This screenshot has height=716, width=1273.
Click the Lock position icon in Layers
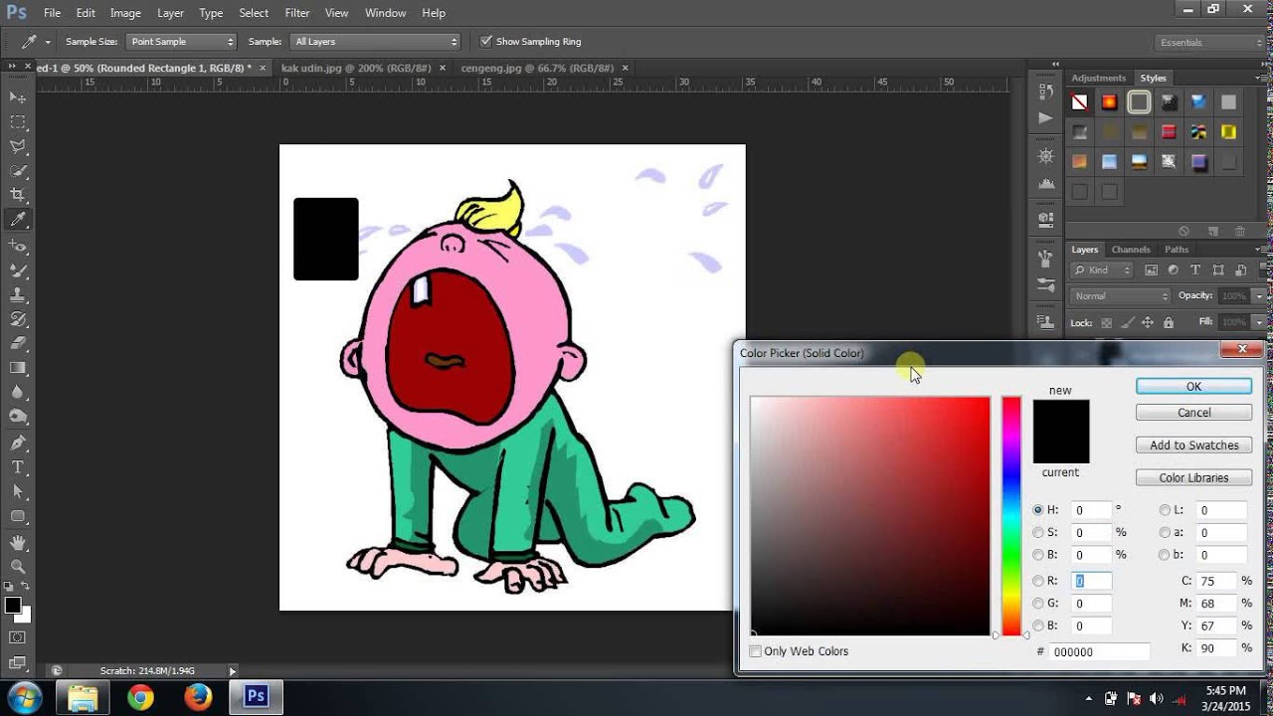click(1147, 322)
